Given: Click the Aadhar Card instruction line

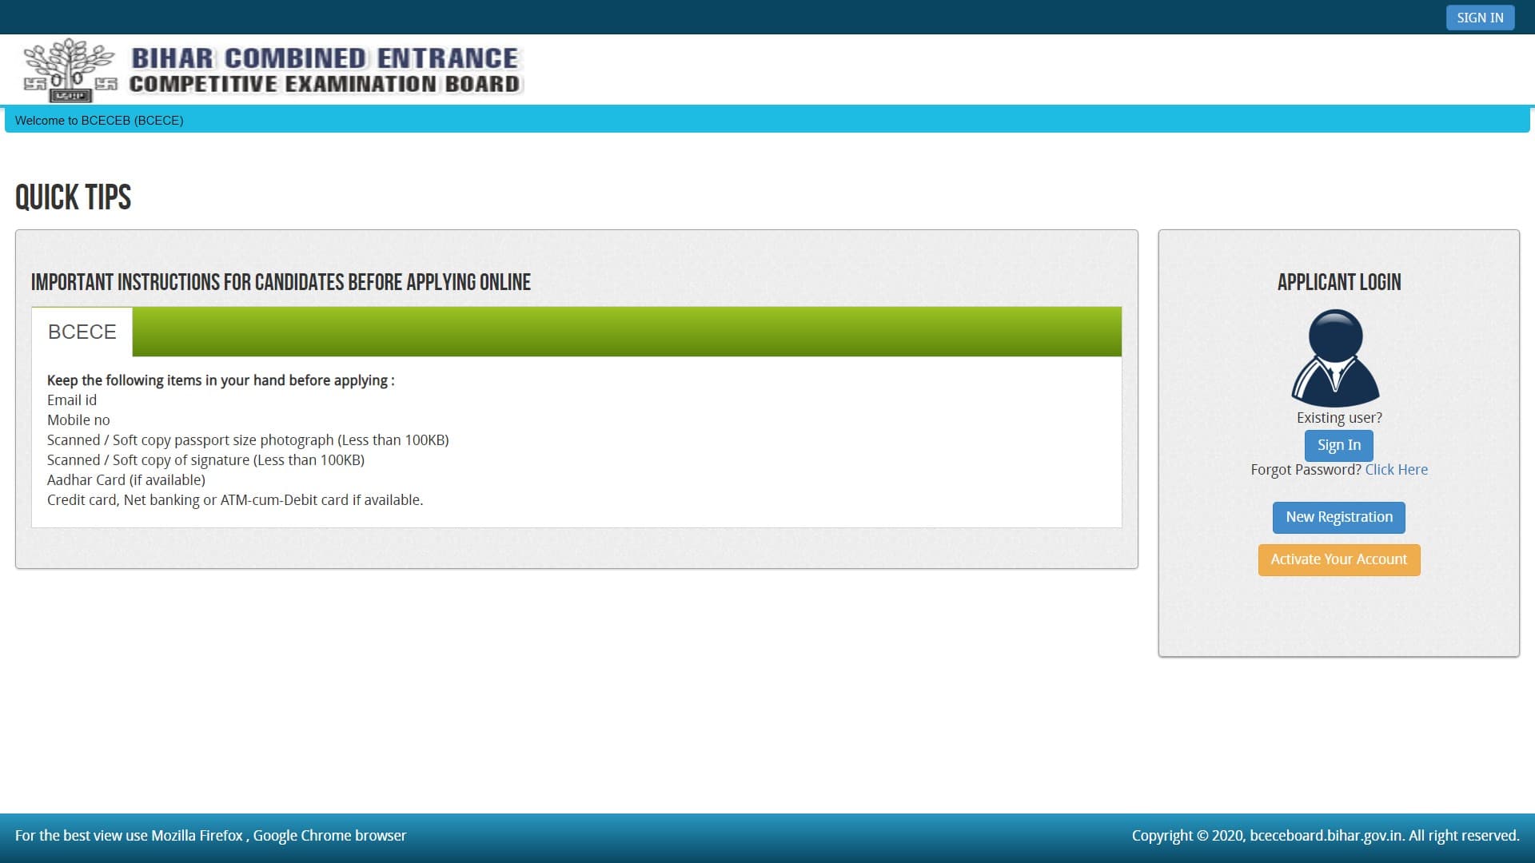Looking at the screenshot, I should pyautogui.click(x=126, y=480).
